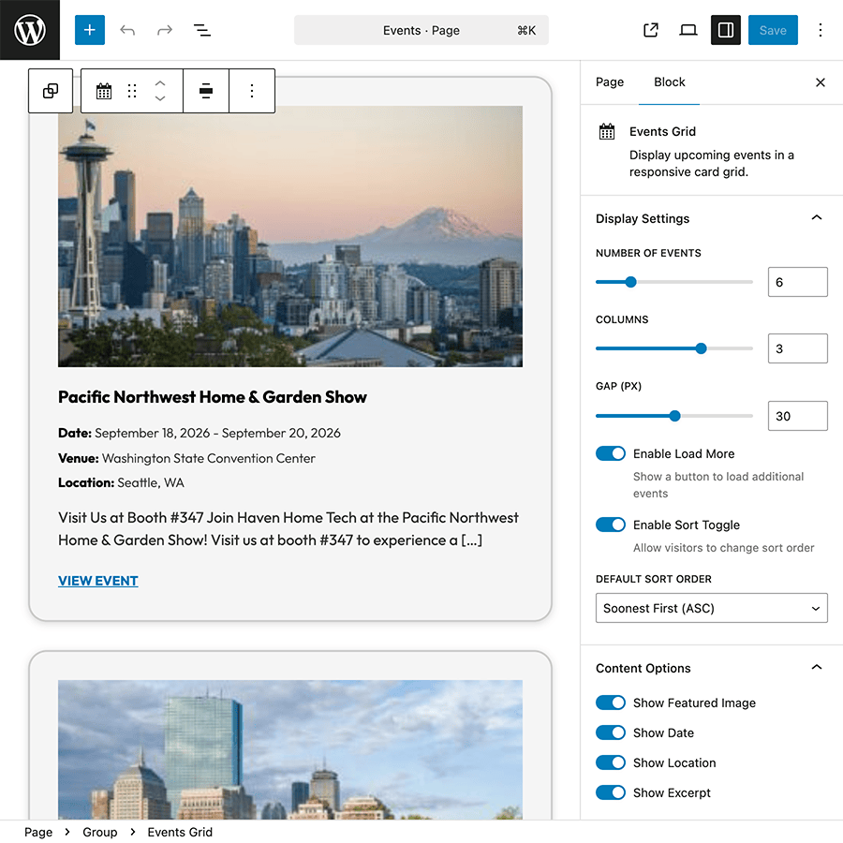Click Pacific Northwest Home & Garden Show title
Image resolution: width=843 pixels, height=843 pixels.
point(213,397)
